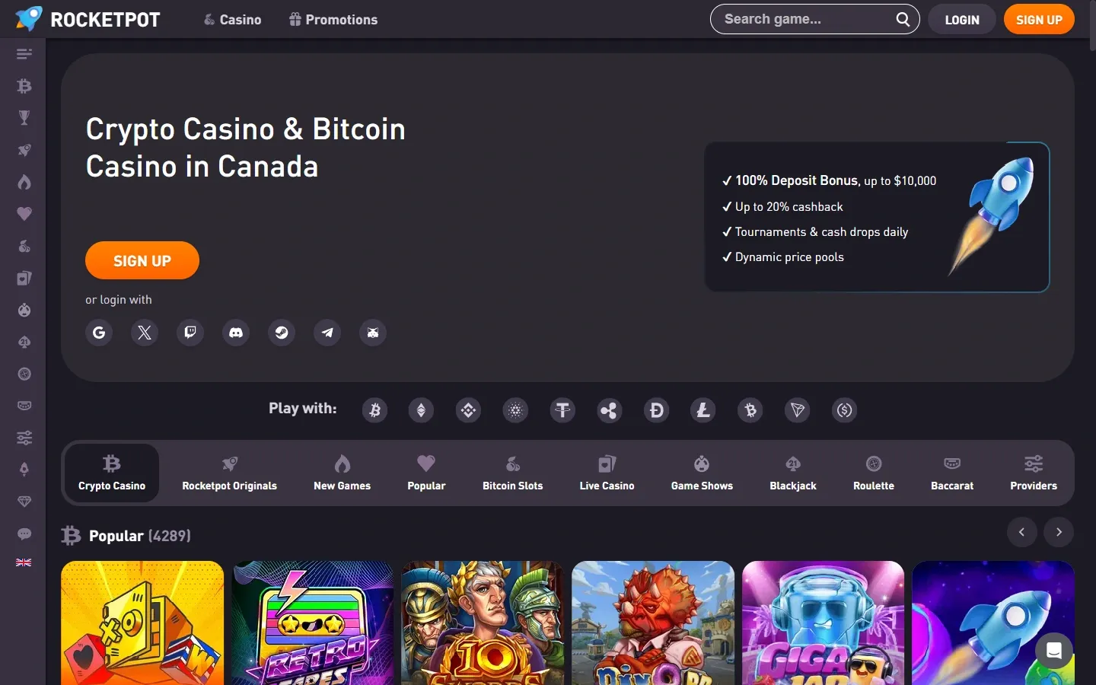Open Retro Tapes game thumbnail

coord(313,623)
